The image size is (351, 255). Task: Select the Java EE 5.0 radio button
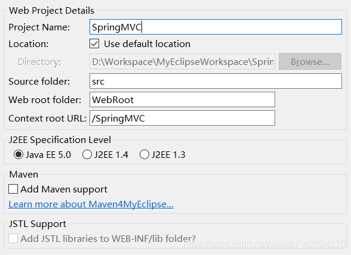(x=19, y=154)
